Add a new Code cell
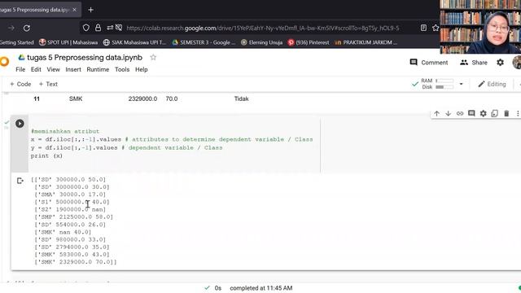The image size is (521, 293). tap(20, 84)
